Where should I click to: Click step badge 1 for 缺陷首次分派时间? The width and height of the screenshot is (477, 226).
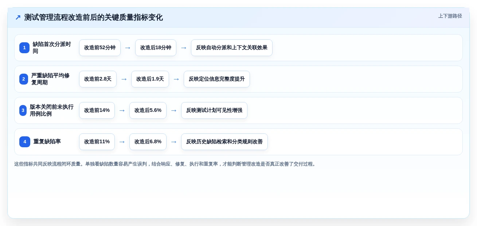[24, 48]
